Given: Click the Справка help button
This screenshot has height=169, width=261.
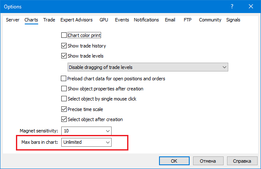Looking at the screenshot, I should (242, 161).
